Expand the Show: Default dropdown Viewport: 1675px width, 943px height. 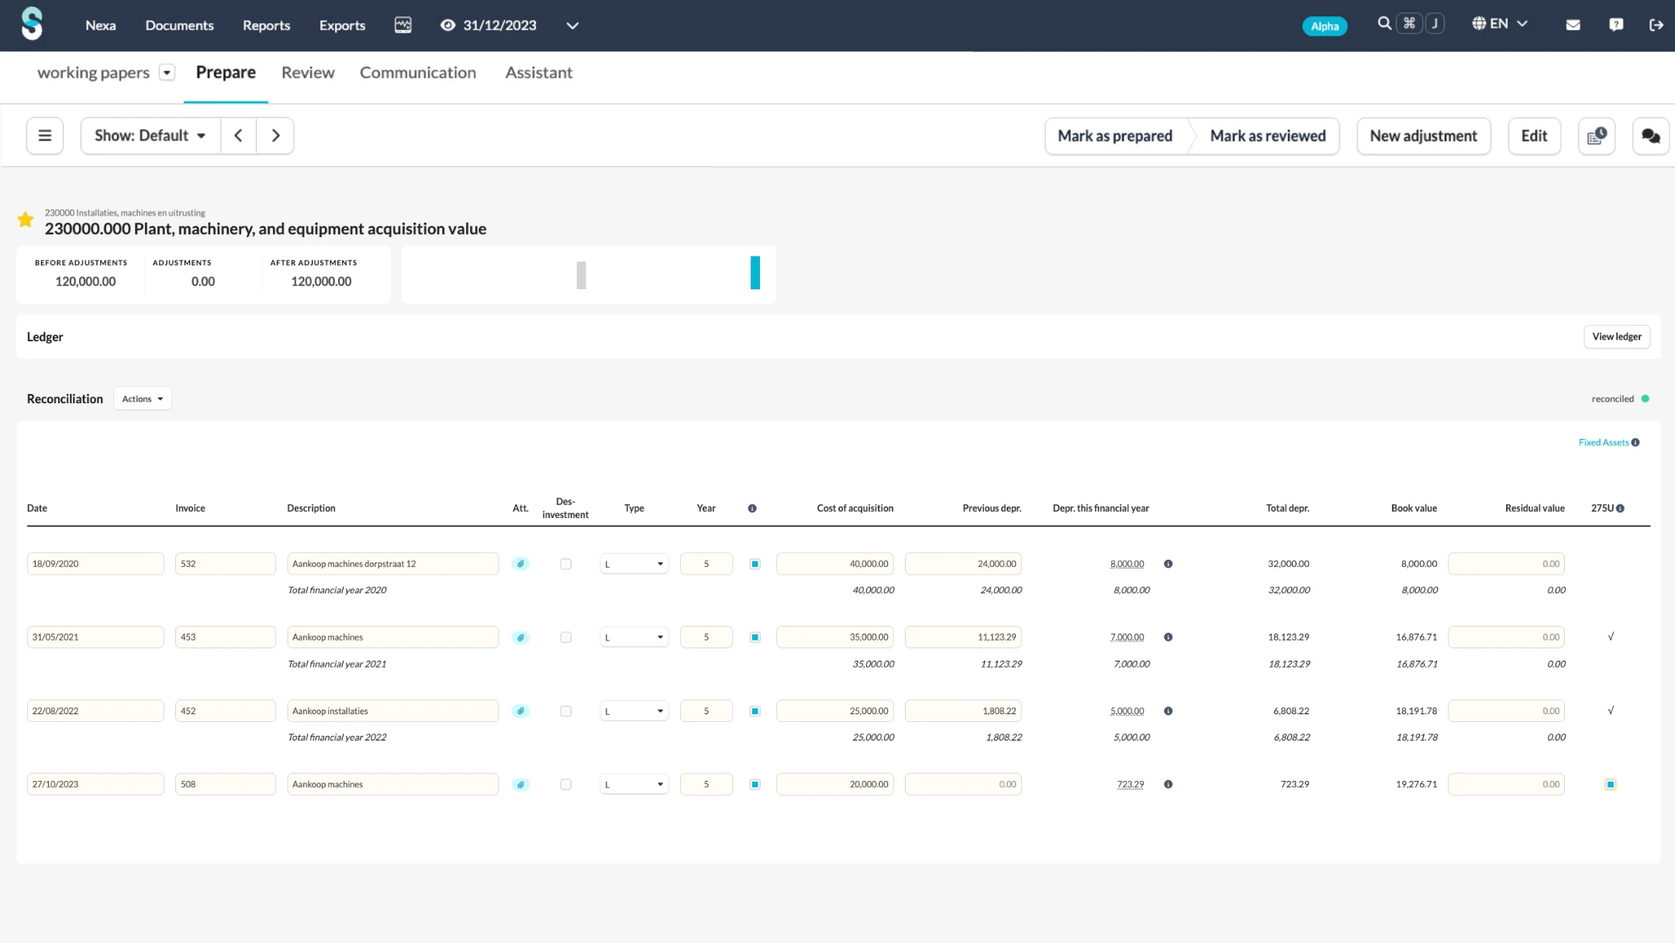[x=150, y=136]
